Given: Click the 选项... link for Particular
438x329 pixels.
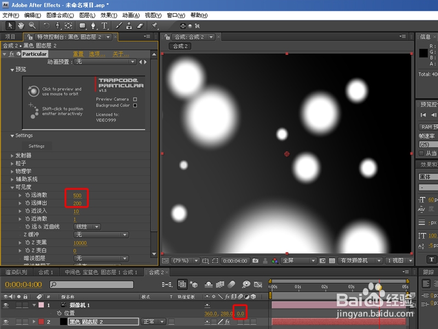Looking at the screenshot, I should (97, 54).
